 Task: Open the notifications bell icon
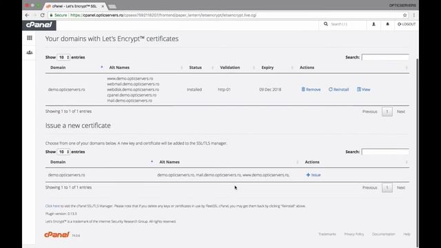pyautogui.click(x=387, y=24)
